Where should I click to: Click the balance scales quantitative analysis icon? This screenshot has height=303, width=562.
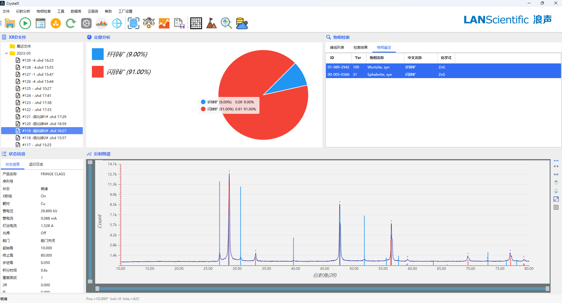point(149,23)
